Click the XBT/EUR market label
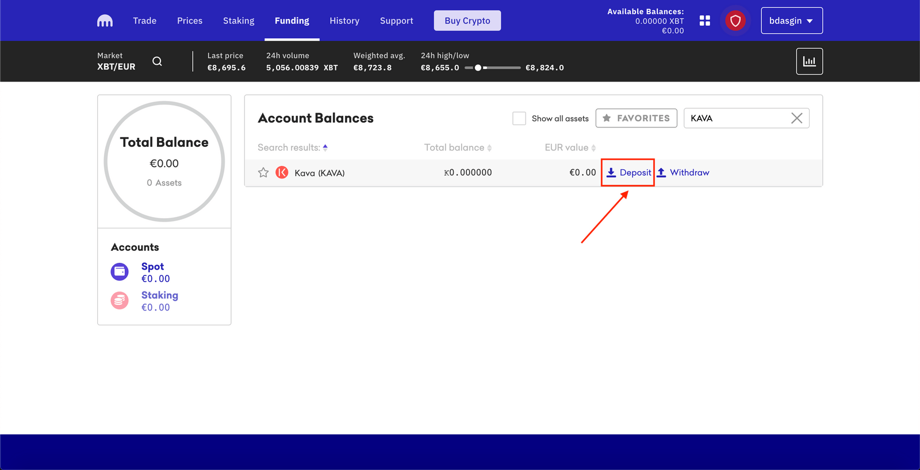Image resolution: width=920 pixels, height=470 pixels. (117, 67)
